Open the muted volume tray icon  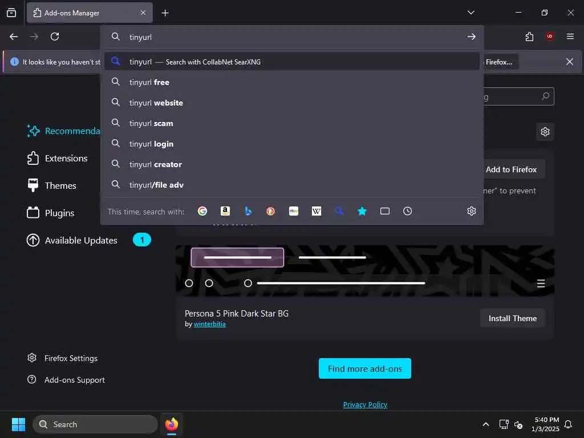pos(518,424)
